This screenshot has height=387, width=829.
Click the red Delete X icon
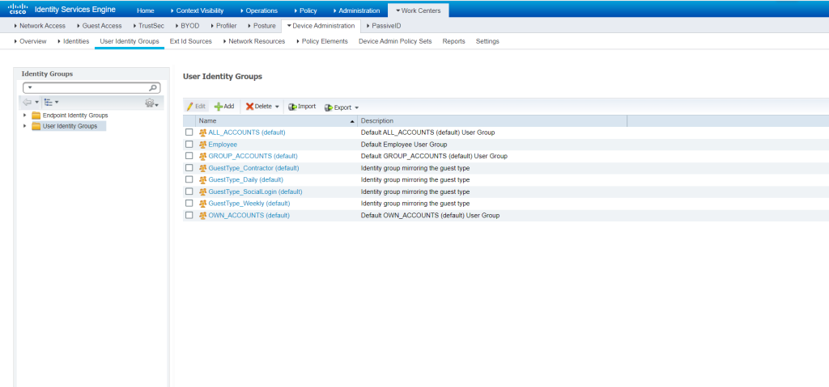(249, 107)
